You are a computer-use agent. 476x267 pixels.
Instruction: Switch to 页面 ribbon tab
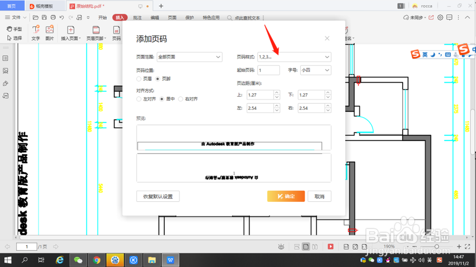tap(172, 18)
